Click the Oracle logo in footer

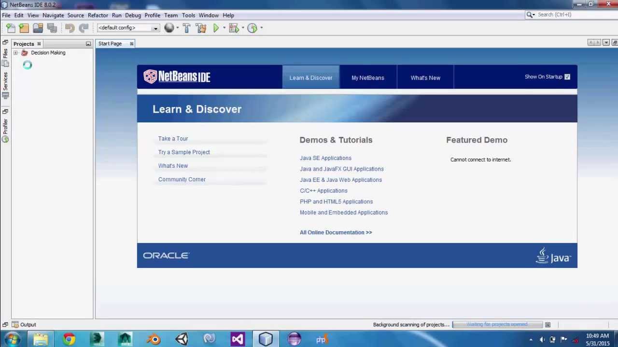tap(166, 255)
